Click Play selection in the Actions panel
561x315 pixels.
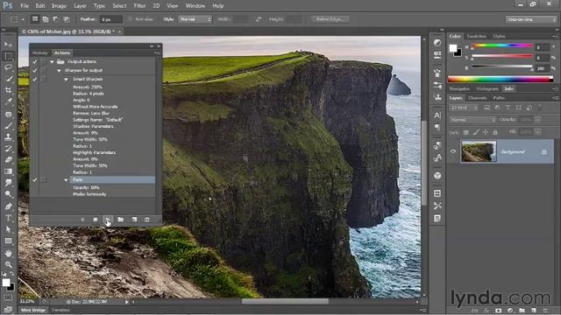click(x=108, y=220)
